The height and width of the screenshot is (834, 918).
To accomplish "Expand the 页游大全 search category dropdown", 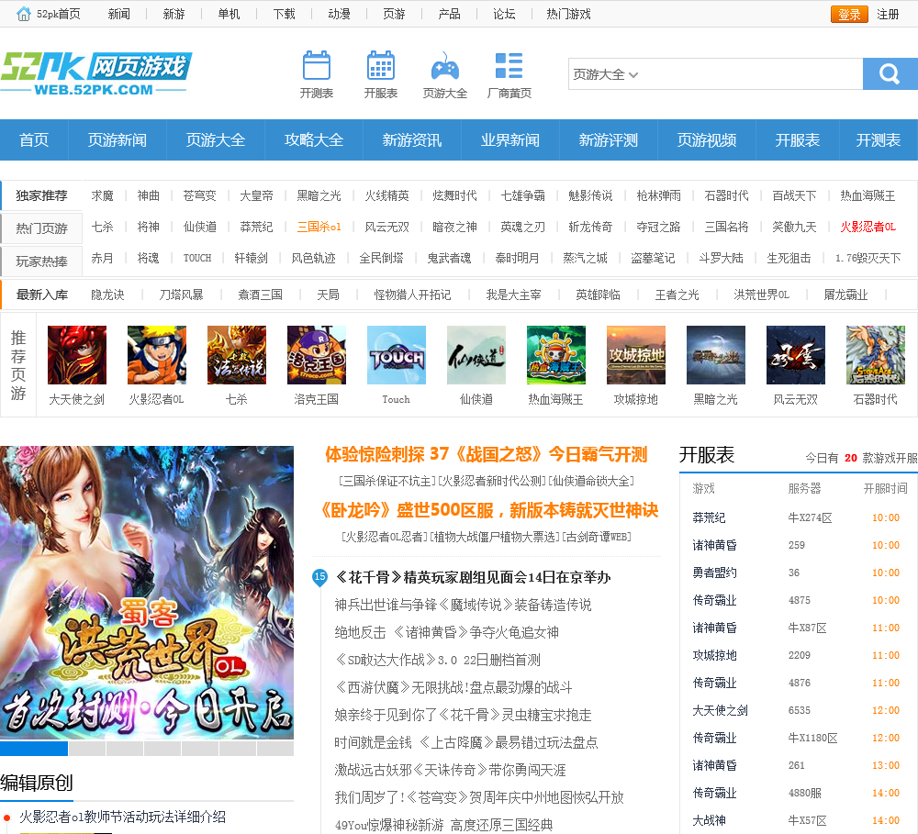I will pyautogui.click(x=605, y=74).
